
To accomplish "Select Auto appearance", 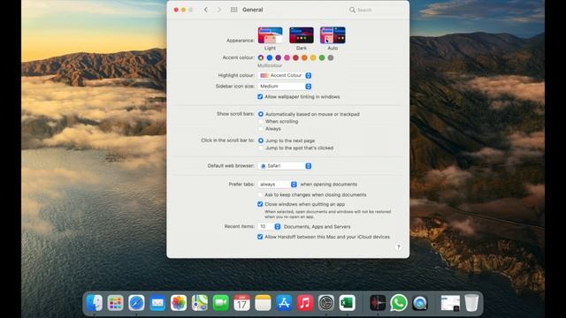I will [333, 35].
